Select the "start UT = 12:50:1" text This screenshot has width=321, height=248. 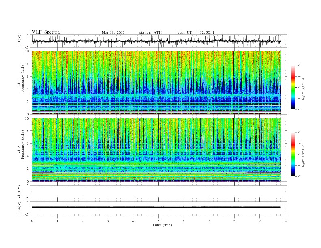pyautogui.click(x=196, y=32)
